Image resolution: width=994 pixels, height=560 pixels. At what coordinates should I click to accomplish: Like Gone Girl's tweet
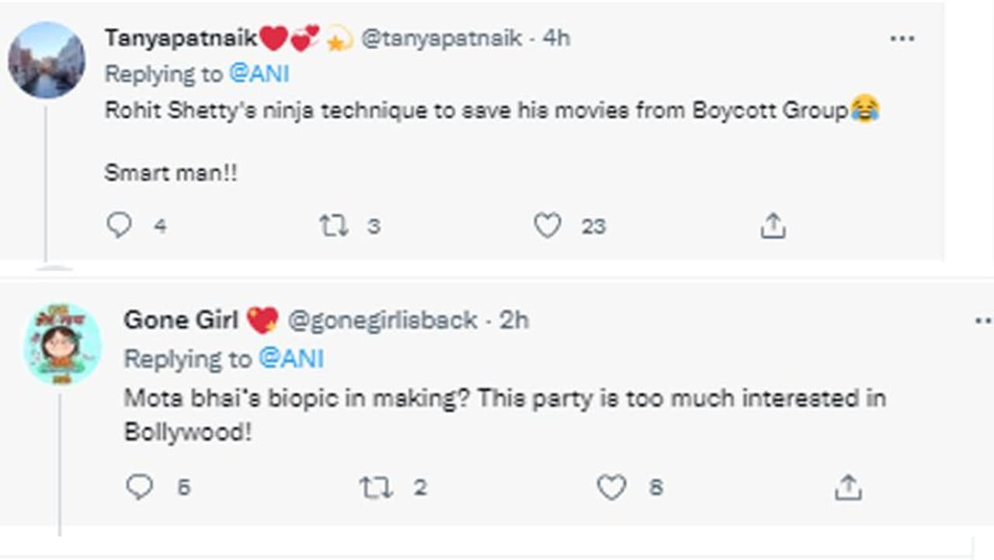(611, 487)
